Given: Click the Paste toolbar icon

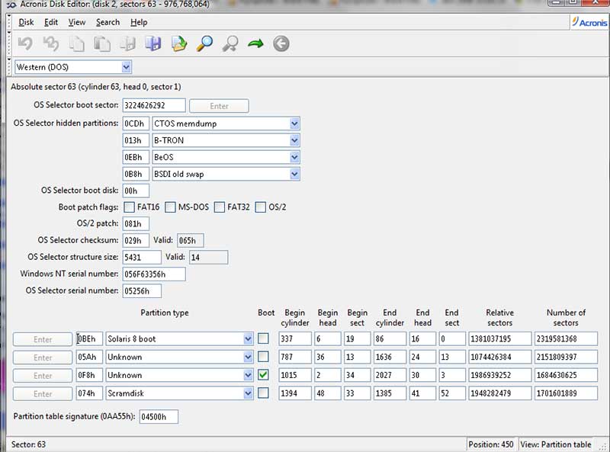Looking at the screenshot, I should pyautogui.click(x=102, y=43).
